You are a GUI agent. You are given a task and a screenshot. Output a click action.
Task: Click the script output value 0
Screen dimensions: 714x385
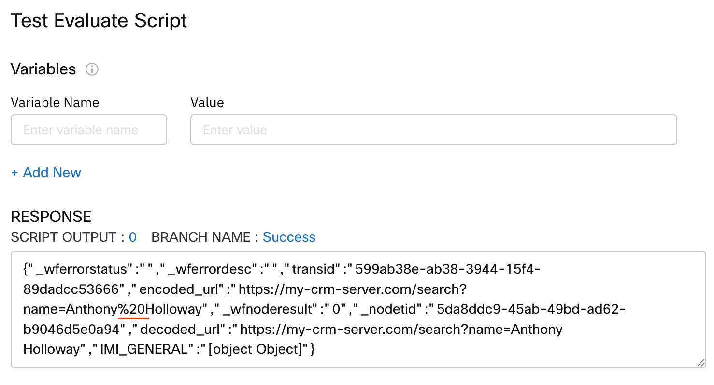tap(133, 237)
